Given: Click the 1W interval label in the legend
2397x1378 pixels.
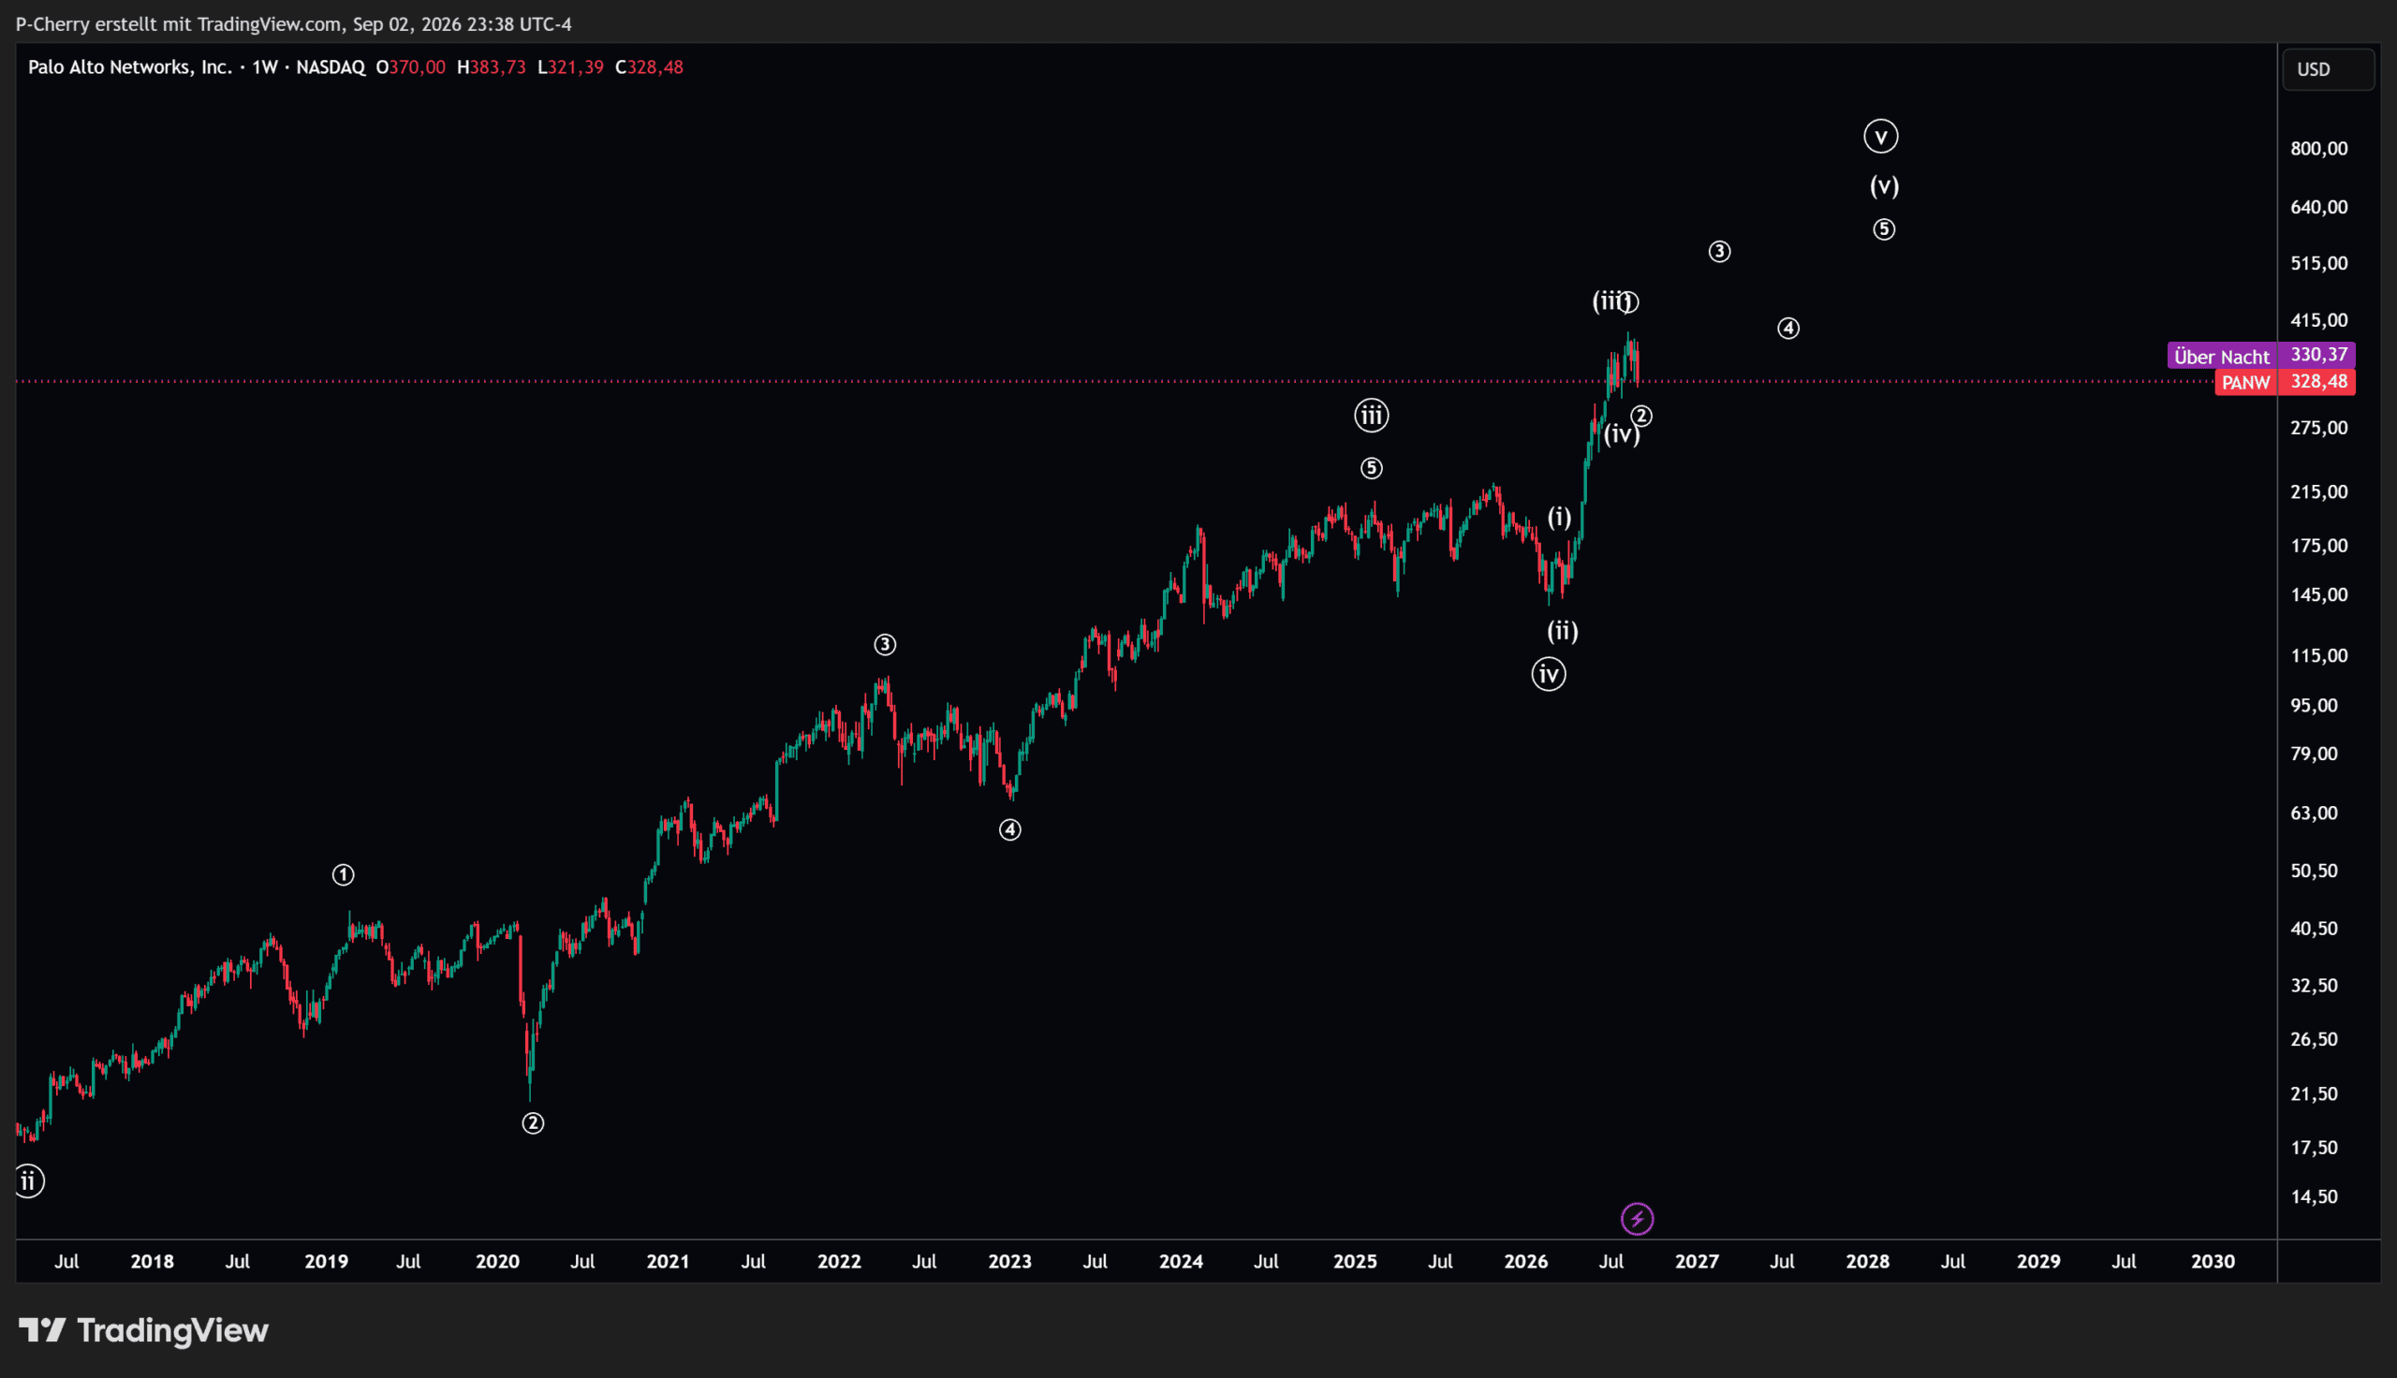Looking at the screenshot, I should [264, 67].
